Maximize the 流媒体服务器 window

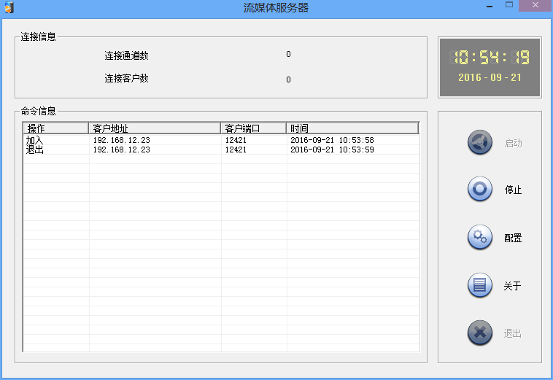tap(509, 5)
